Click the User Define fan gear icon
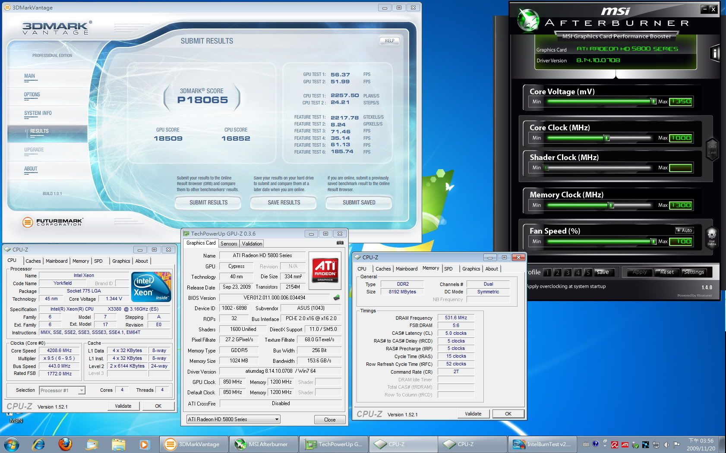 (x=712, y=238)
